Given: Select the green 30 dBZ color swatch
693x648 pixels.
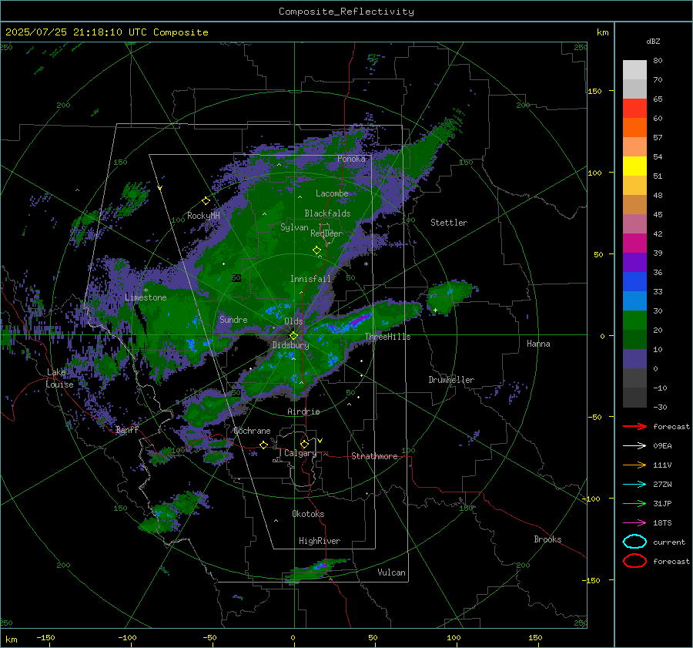Looking at the screenshot, I should click(634, 321).
